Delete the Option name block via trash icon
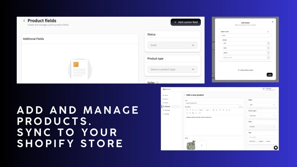This screenshot has width=297, height=167. tap(268, 32)
